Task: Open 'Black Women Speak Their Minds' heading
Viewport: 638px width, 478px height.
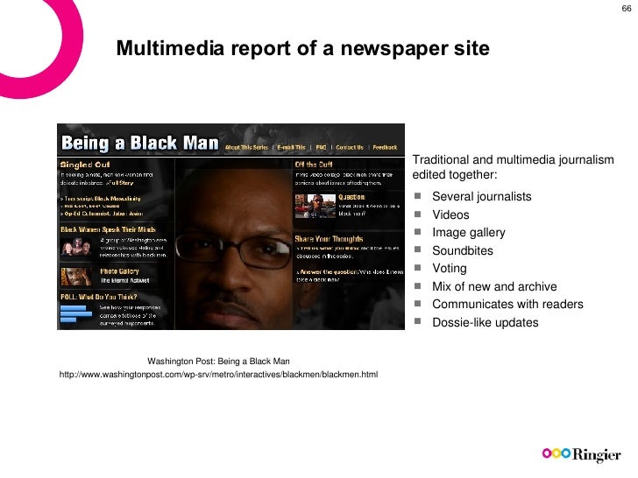Action: coord(108,229)
